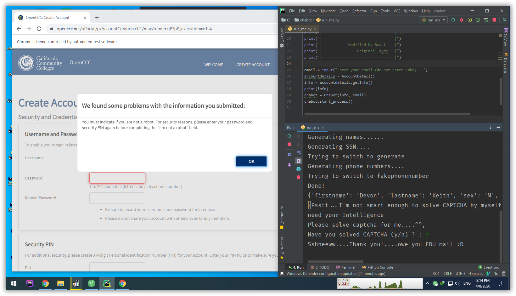
Task: Switch to the Terminal tool window tab
Action: pyautogui.click(x=346, y=267)
